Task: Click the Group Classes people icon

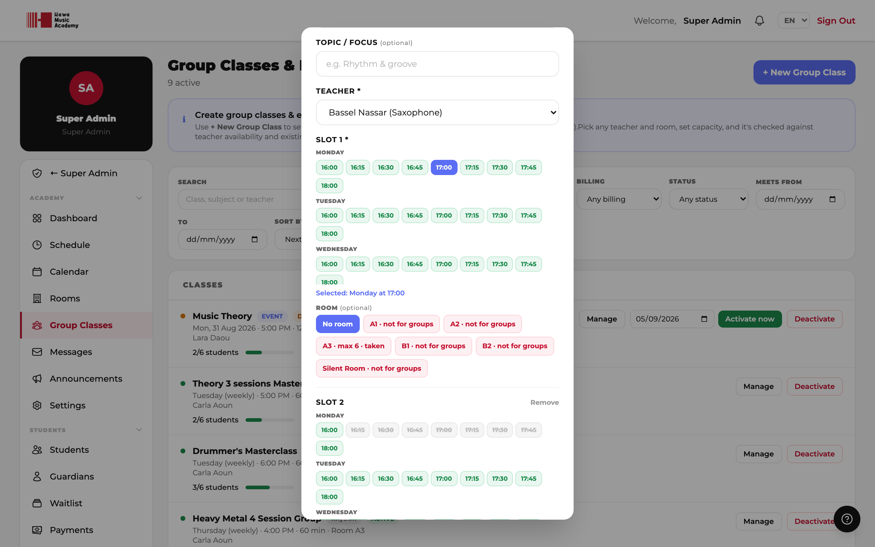Action: tap(37, 325)
